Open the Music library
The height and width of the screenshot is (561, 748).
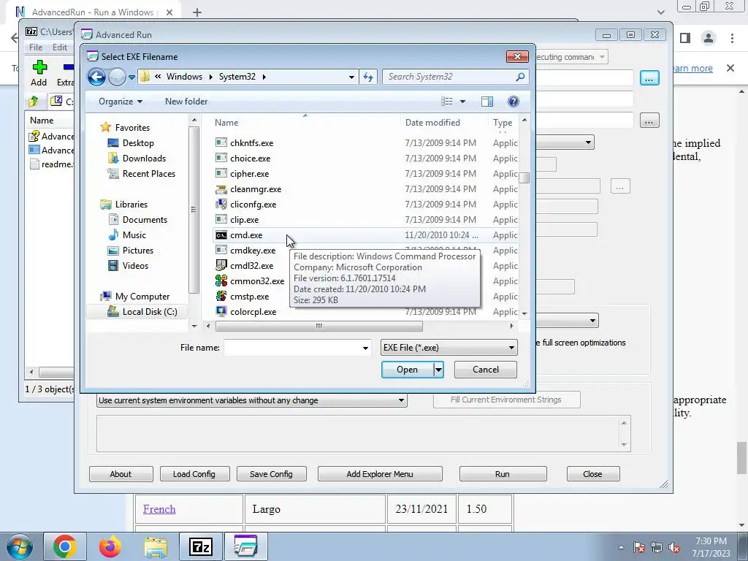[x=134, y=235]
